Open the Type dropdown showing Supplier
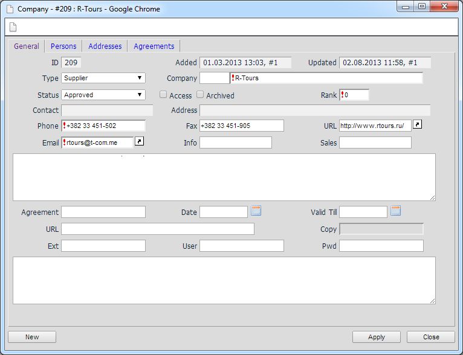 click(103, 78)
